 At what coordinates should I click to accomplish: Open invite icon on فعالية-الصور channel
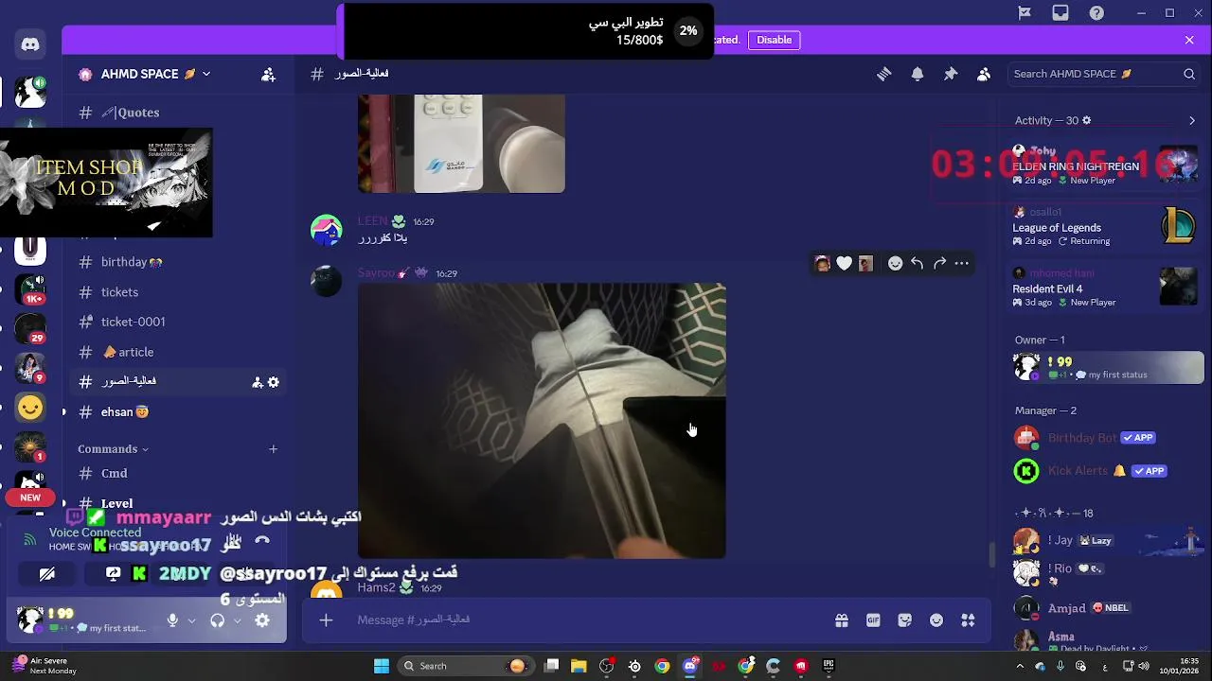257,382
